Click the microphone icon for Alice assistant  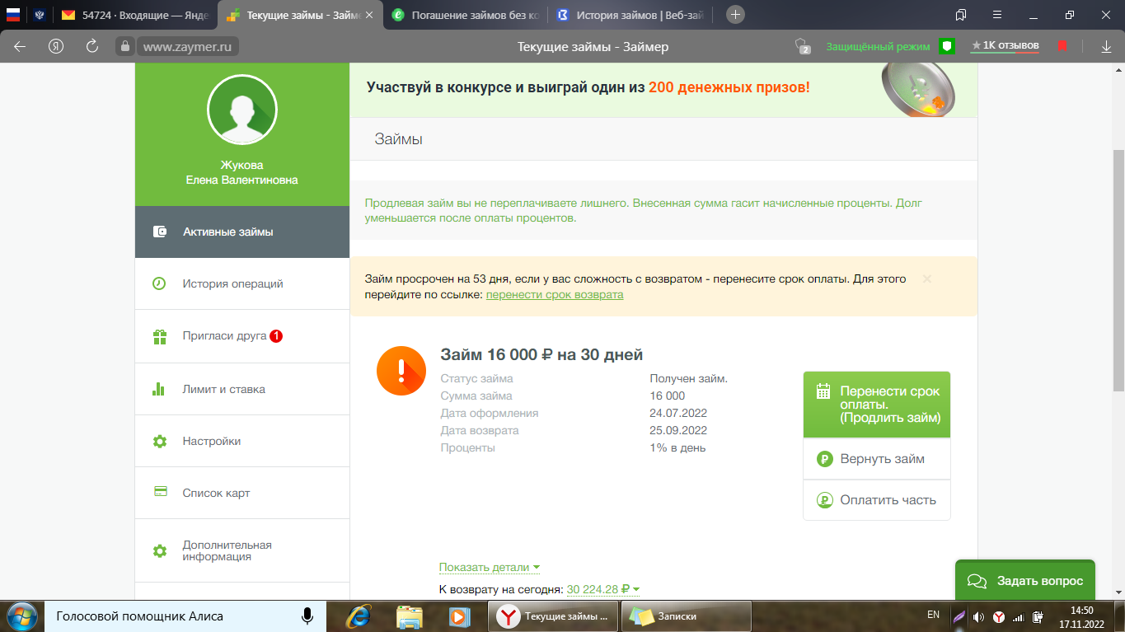307,616
